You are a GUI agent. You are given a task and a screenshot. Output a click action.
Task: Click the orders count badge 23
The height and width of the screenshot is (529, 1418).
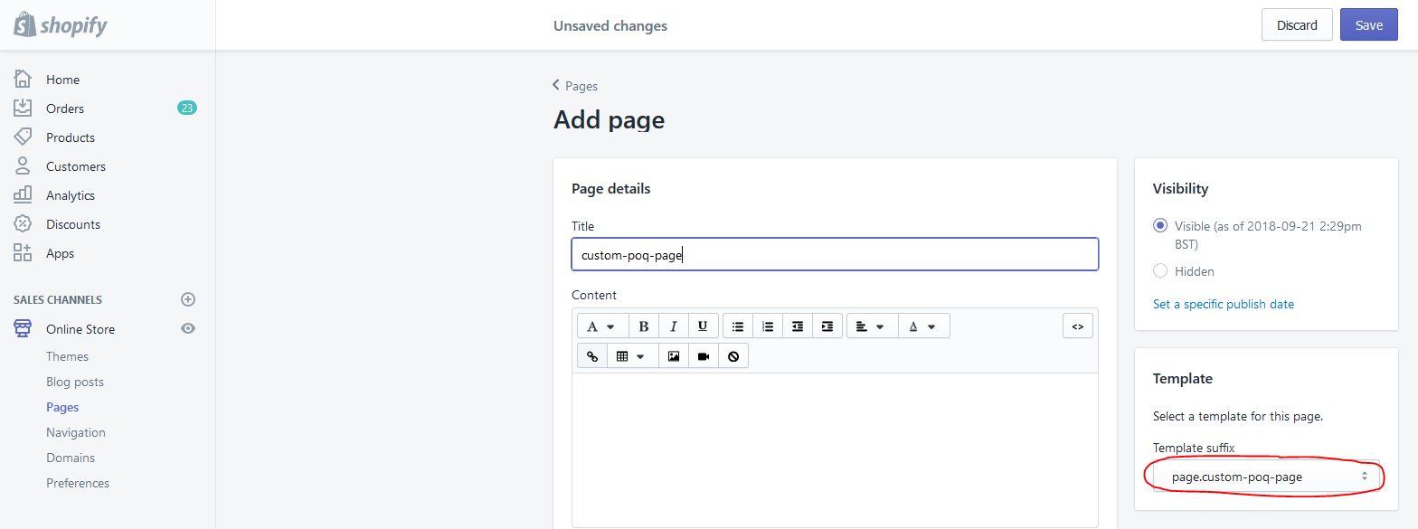coord(187,109)
